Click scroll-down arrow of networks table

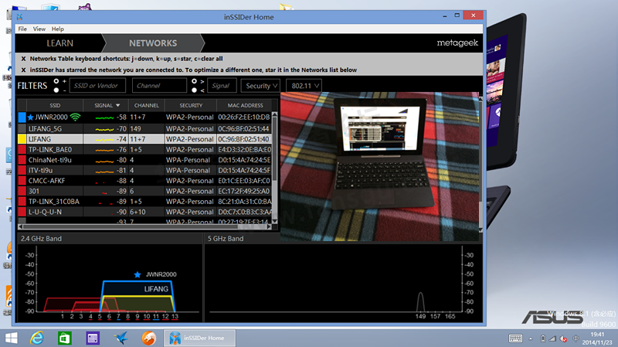275,221
